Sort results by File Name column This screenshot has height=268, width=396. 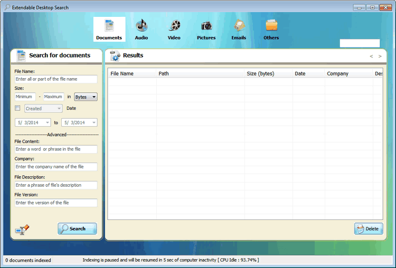[132, 74]
